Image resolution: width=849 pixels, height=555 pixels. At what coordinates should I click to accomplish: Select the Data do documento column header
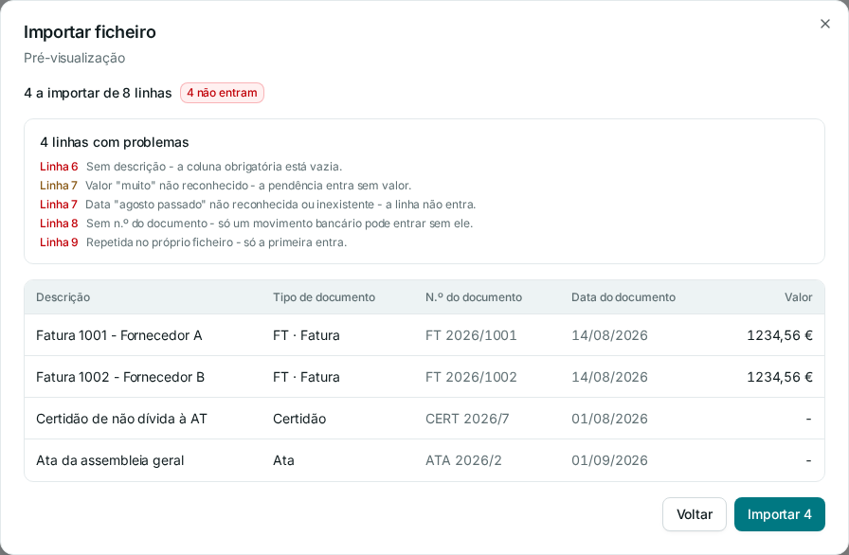[x=623, y=297]
